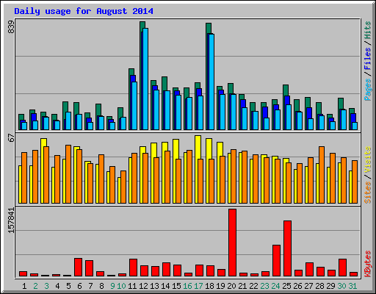Click day 11 on the x-axis

click(132, 286)
